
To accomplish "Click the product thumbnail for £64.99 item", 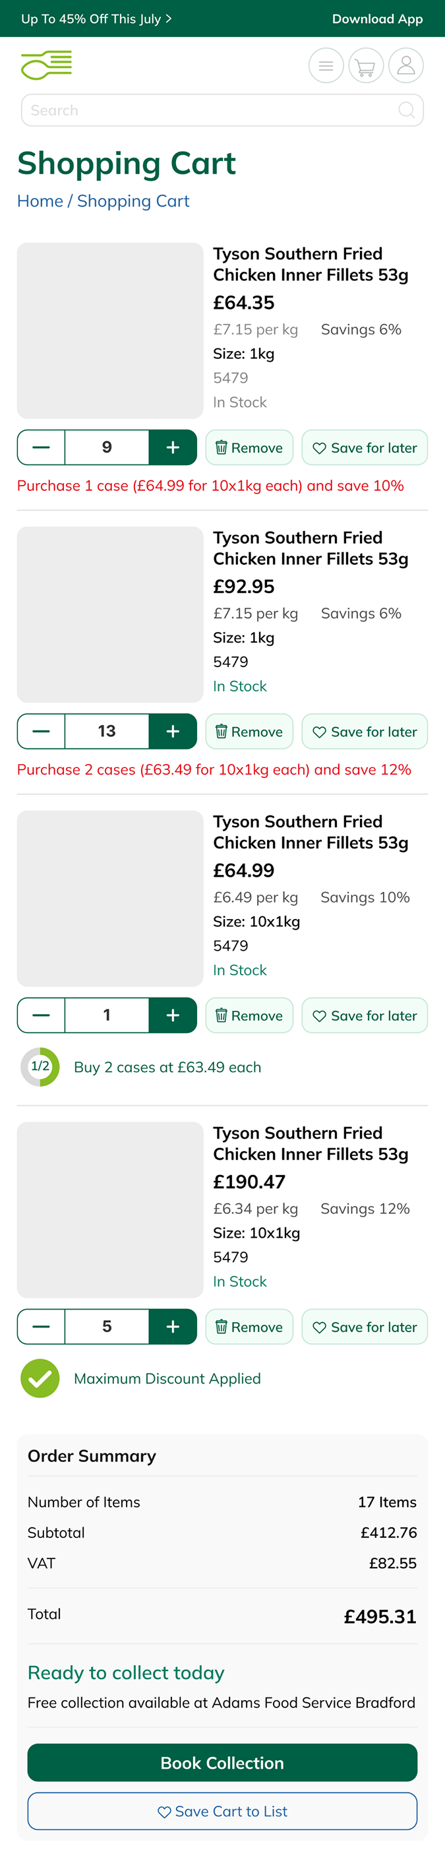I will 110,898.
